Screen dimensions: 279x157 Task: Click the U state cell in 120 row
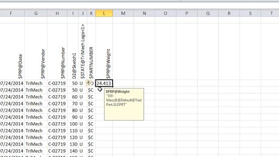coord(83,137)
